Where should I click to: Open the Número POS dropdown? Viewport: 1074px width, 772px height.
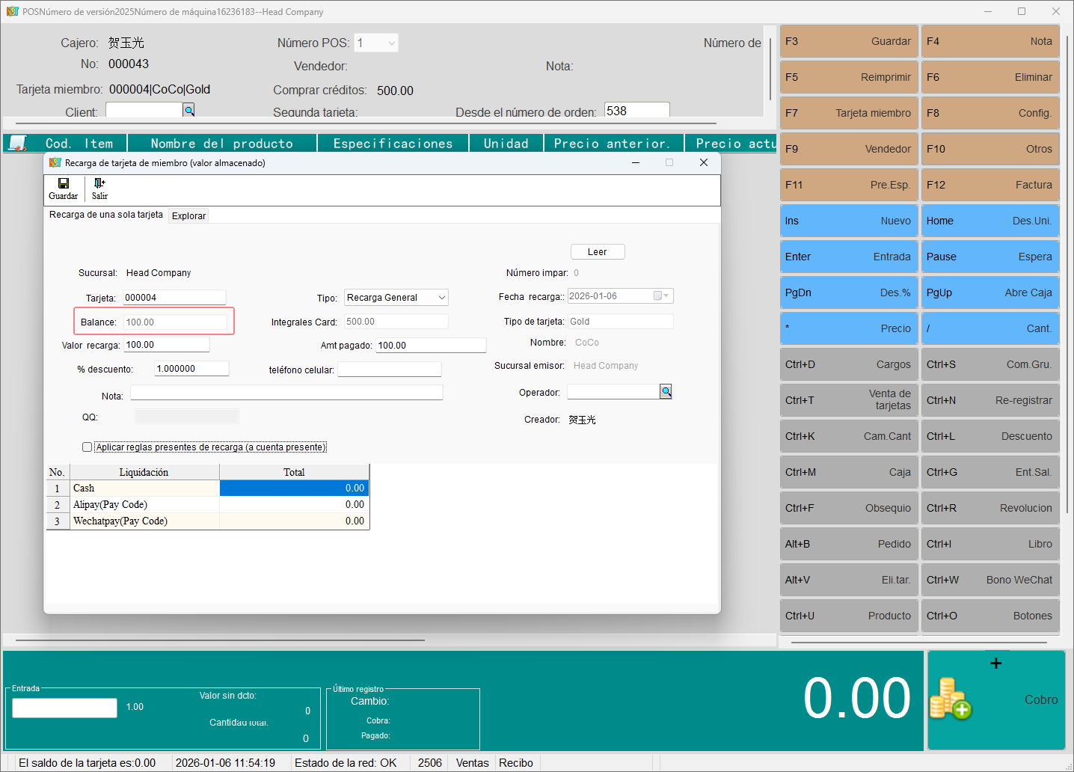click(391, 43)
